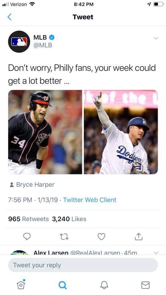
Task: Like the tweet with heart icon
Action: (101, 237)
